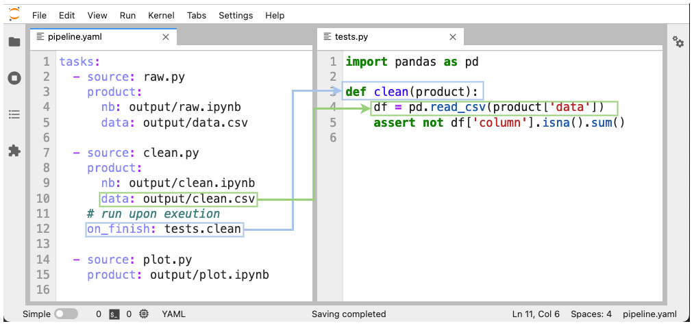Viewport: 694px width, 326px height.
Task: Click 'source: raw.py' in the editor
Action: coord(136,77)
